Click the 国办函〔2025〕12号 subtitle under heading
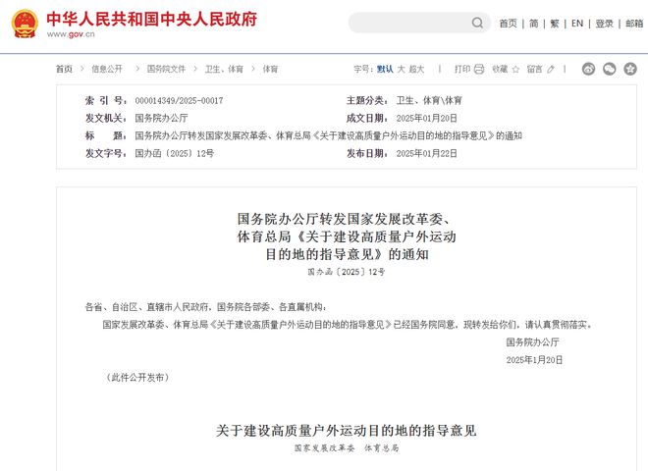Viewport: 648px width, 471px height. (347, 272)
